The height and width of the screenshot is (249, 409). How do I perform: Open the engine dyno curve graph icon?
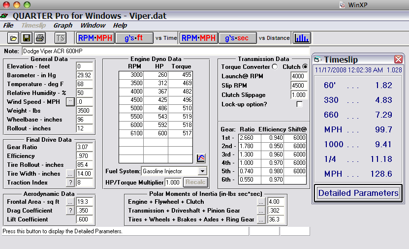pos(201,158)
